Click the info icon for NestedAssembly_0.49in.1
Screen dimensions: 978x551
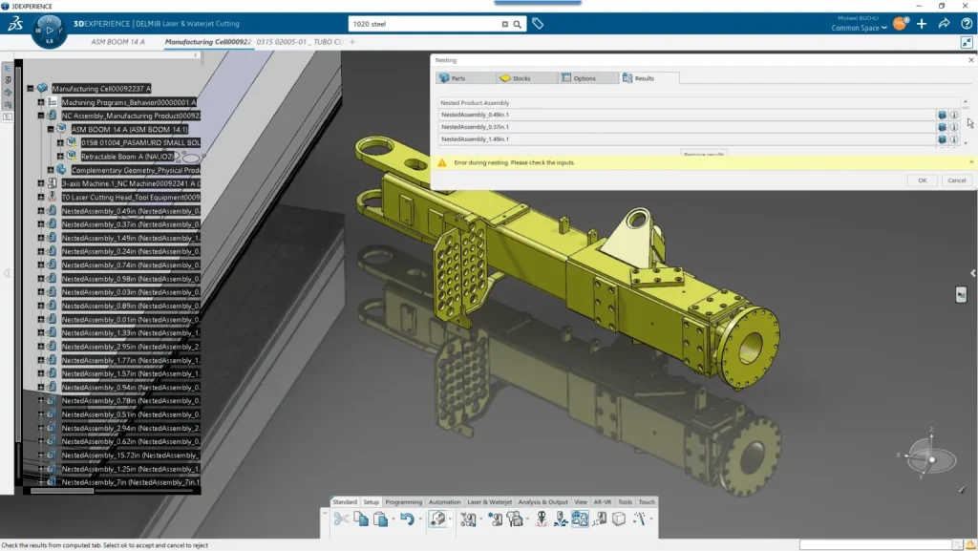(x=954, y=115)
